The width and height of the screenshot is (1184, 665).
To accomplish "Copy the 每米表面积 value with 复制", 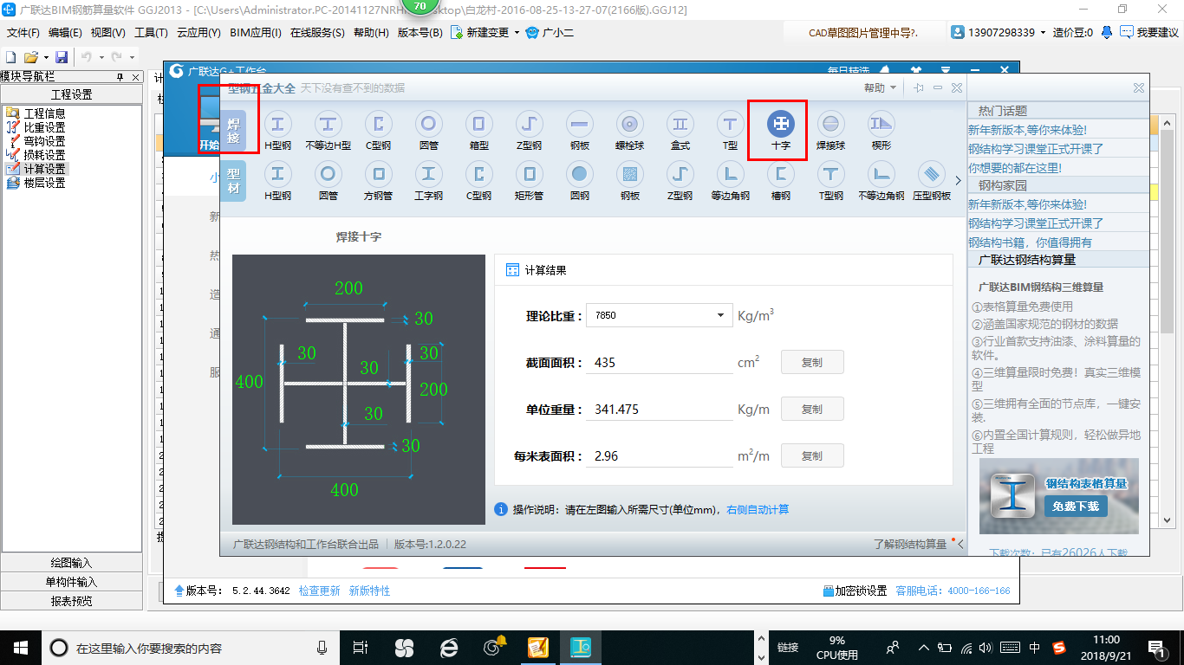I will [x=812, y=455].
